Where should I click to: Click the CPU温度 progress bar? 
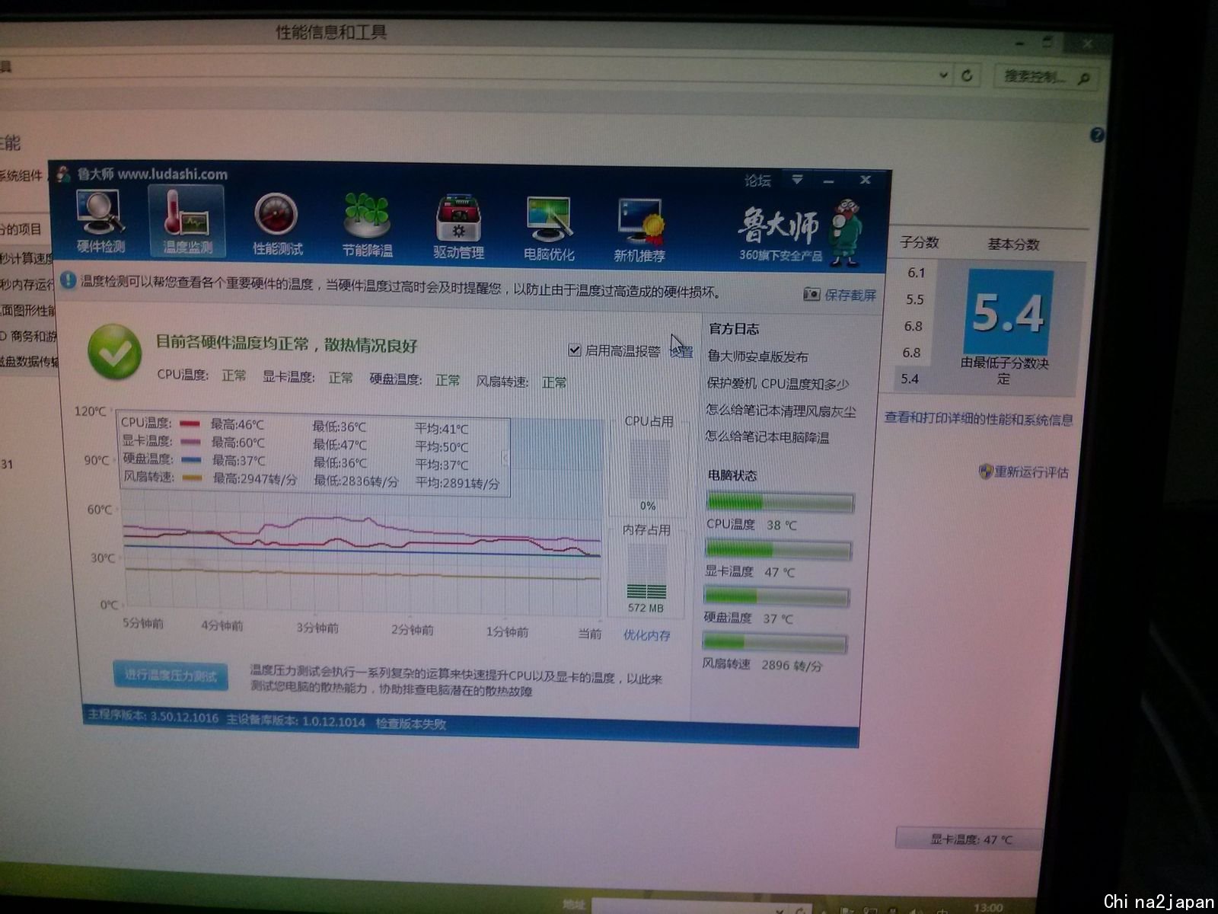coord(780,503)
